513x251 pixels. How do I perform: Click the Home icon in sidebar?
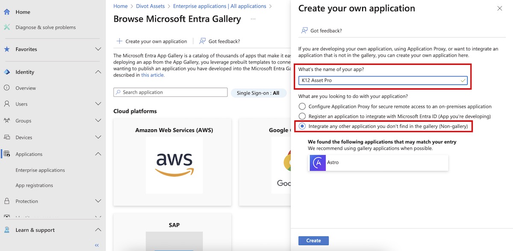(7, 12)
